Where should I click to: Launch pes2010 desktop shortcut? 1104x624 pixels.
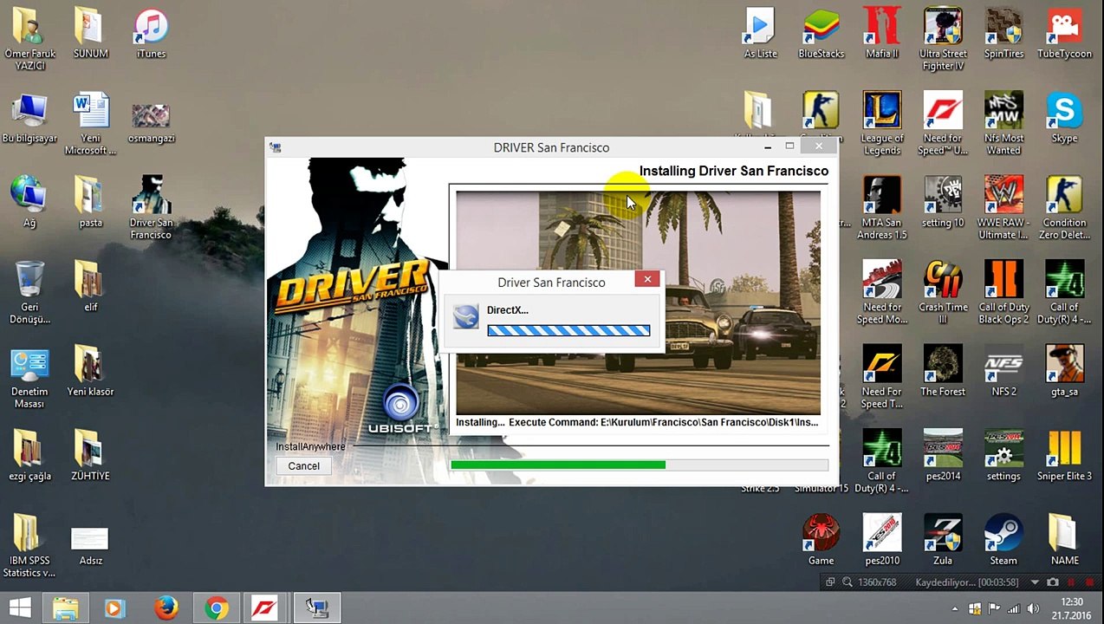881,539
